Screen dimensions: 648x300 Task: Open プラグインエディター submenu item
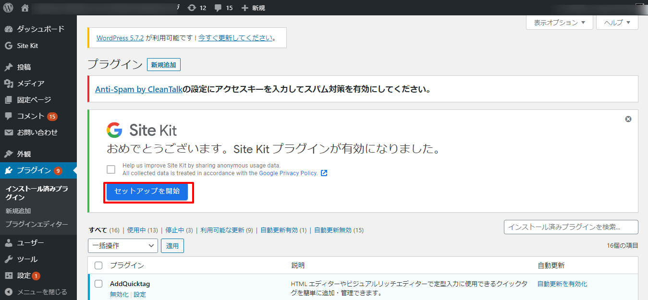[x=37, y=224]
